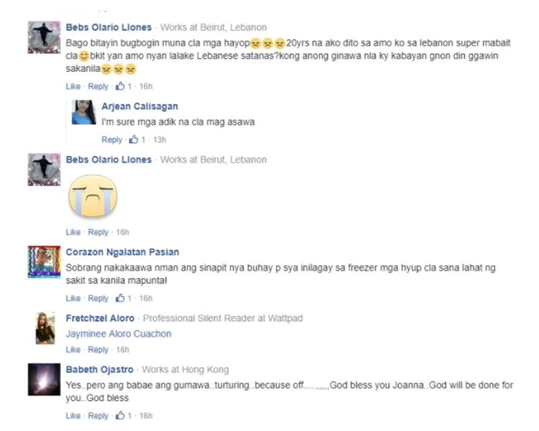Like Fretchzel Aloro's comment
Image resolution: width=539 pixels, height=431 pixels.
[x=73, y=350]
